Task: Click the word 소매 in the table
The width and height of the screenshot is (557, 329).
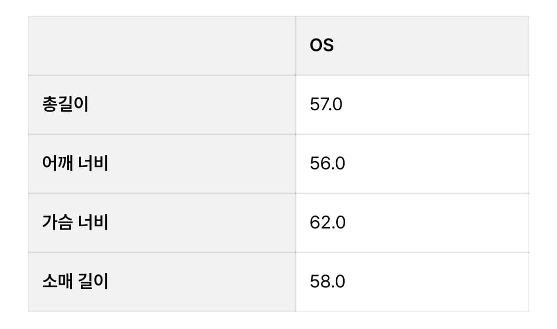Action: [58, 281]
